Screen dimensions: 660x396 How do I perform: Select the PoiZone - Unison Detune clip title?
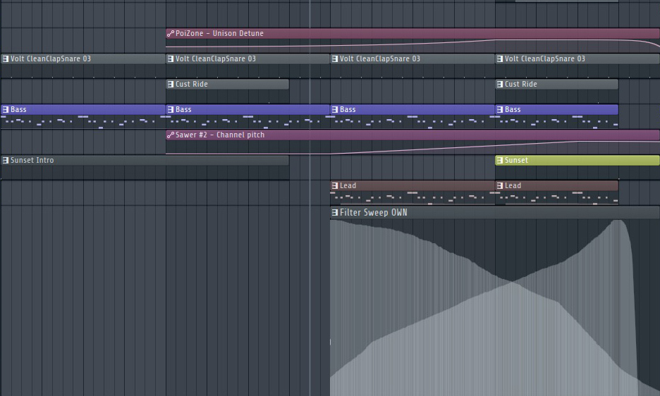click(x=219, y=33)
